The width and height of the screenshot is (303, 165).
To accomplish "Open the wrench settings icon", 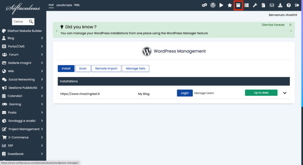I will pyautogui.click(x=255, y=5).
